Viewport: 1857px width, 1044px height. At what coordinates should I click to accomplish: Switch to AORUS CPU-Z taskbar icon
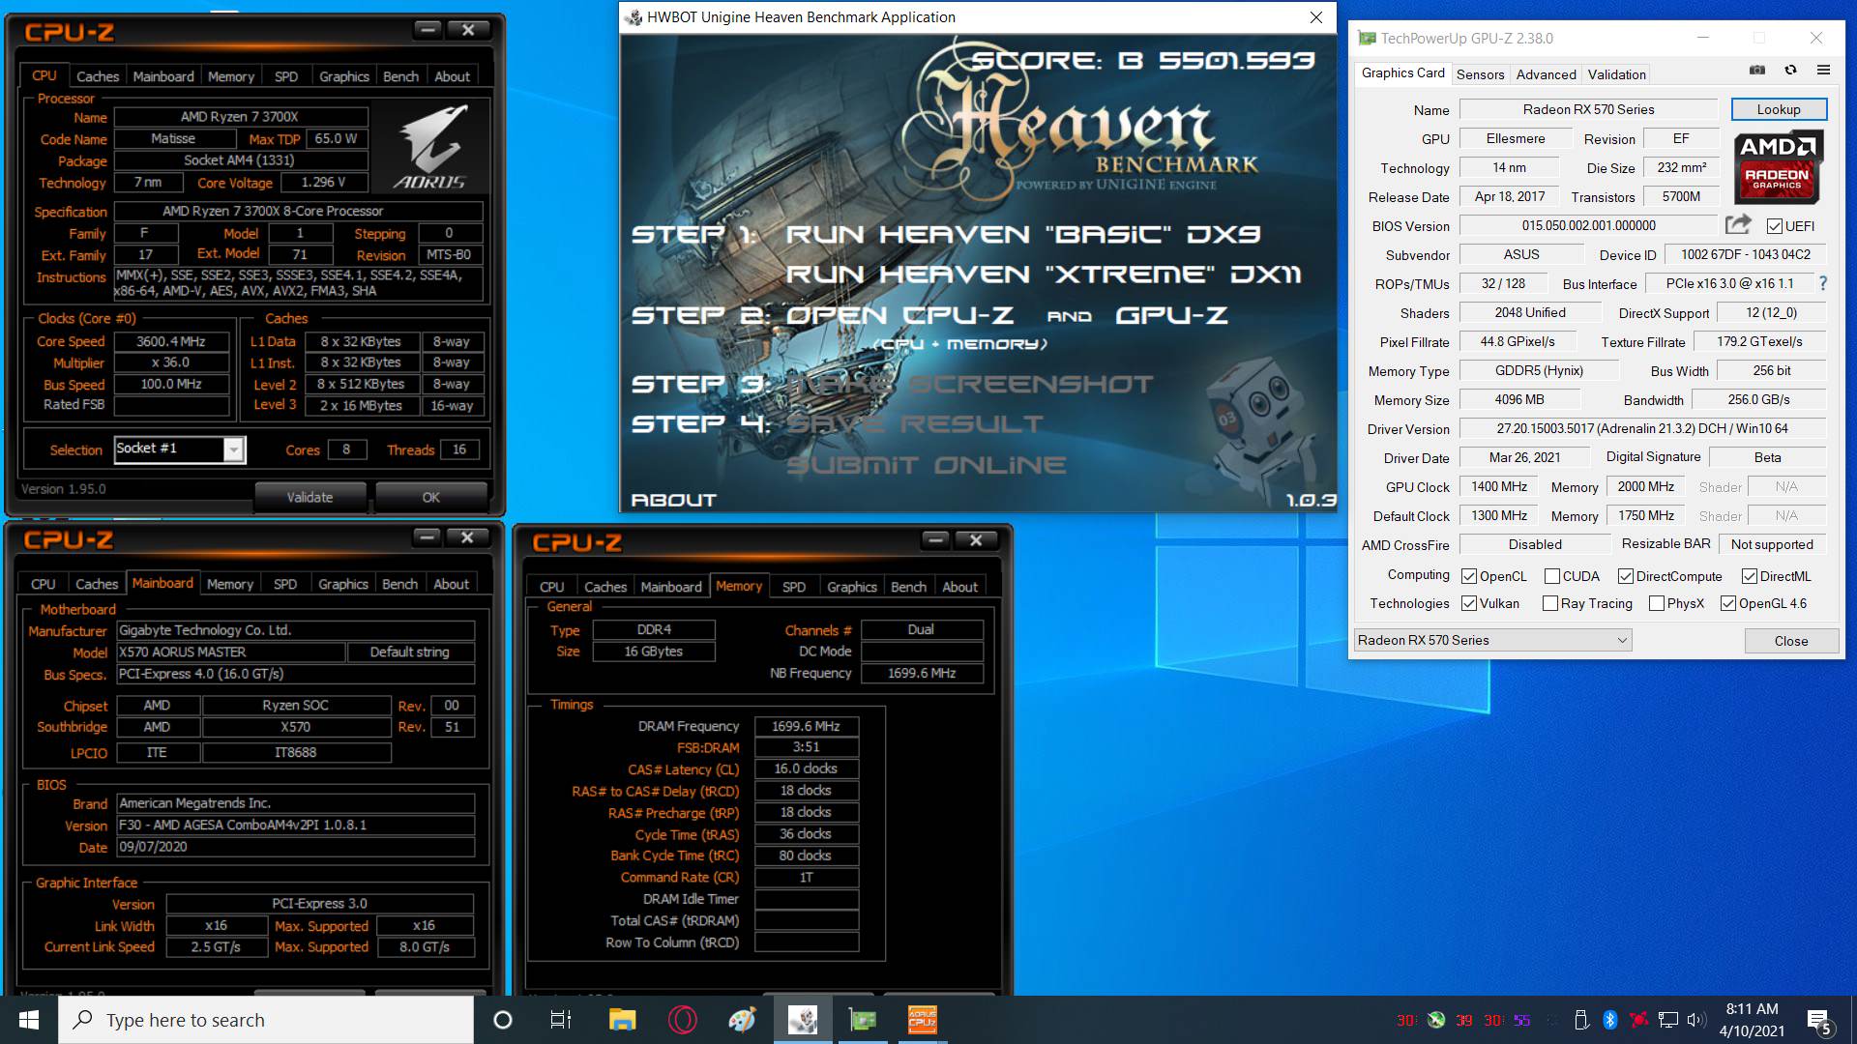[922, 1020]
